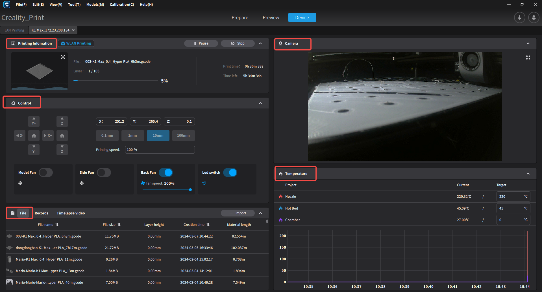Click the Creality Print app logo
The height and width of the screenshot is (292, 542).
click(7, 5)
